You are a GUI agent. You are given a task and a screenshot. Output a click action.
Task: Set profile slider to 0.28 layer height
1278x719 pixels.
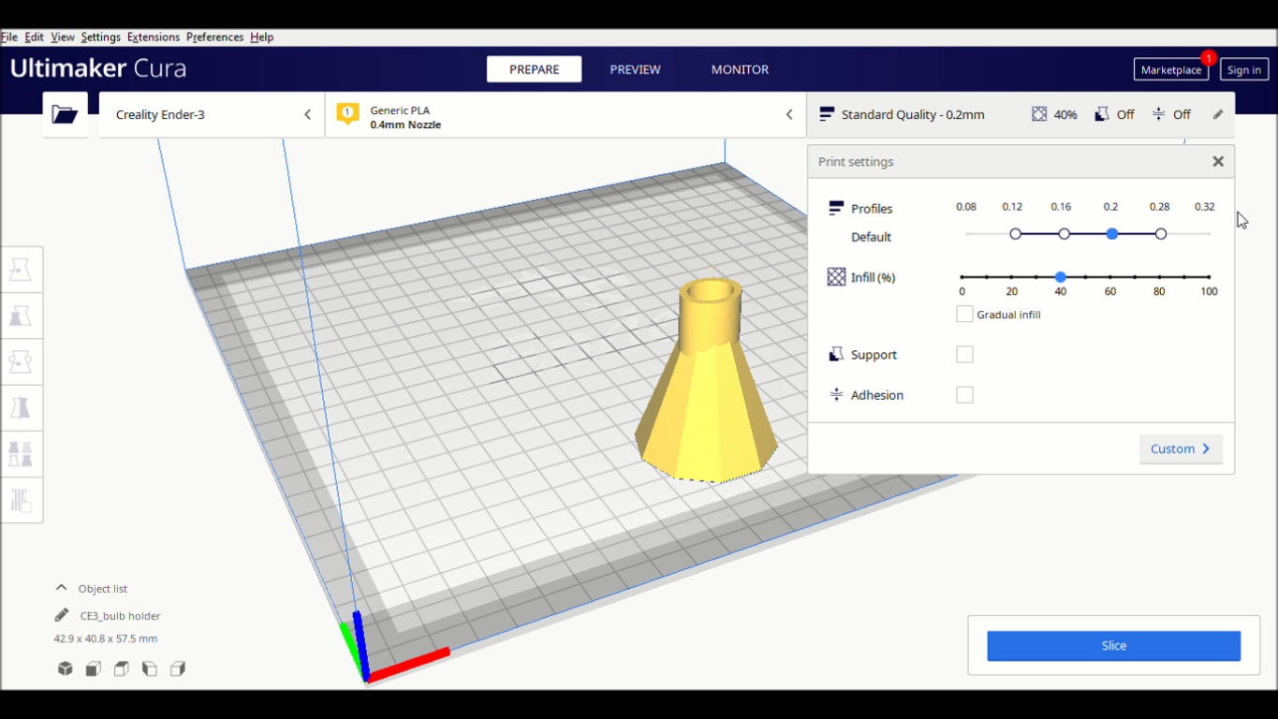pyautogui.click(x=1161, y=234)
